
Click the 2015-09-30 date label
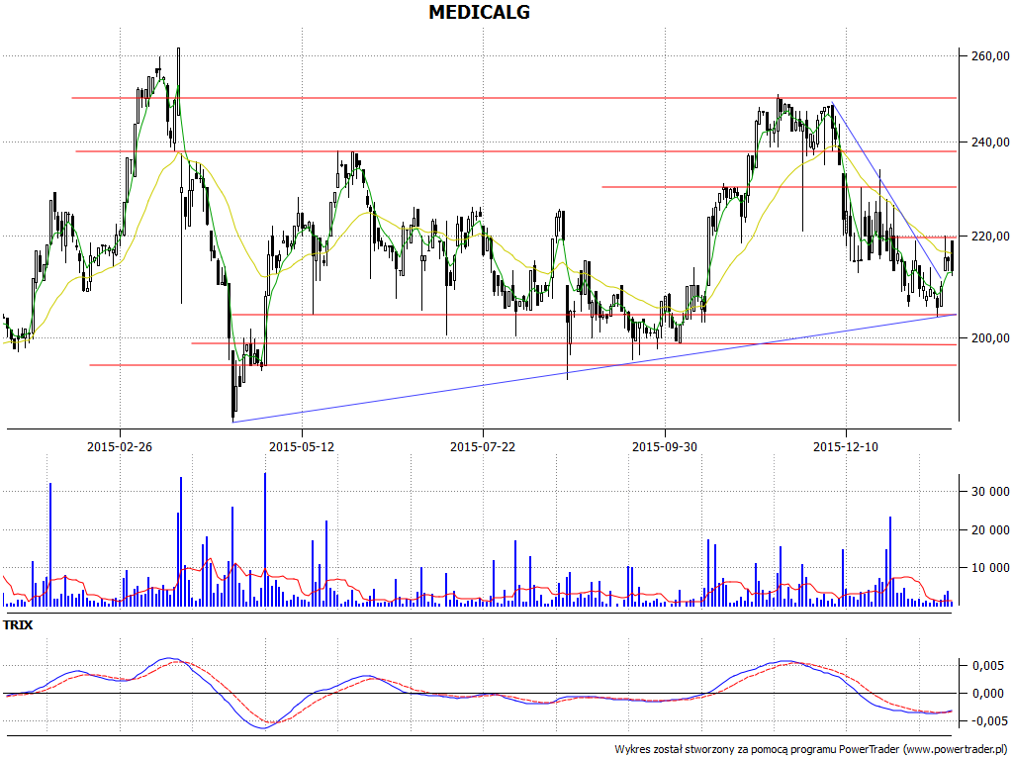coord(664,446)
